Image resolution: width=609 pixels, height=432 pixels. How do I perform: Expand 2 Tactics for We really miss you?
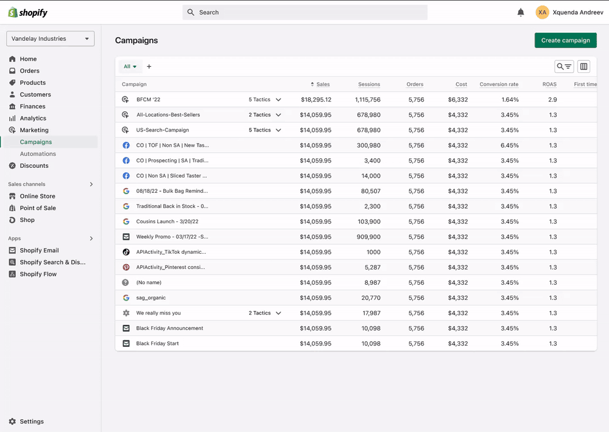point(265,313)
